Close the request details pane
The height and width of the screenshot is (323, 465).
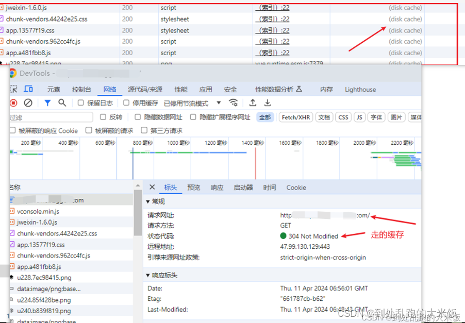[x=152, y=188]
